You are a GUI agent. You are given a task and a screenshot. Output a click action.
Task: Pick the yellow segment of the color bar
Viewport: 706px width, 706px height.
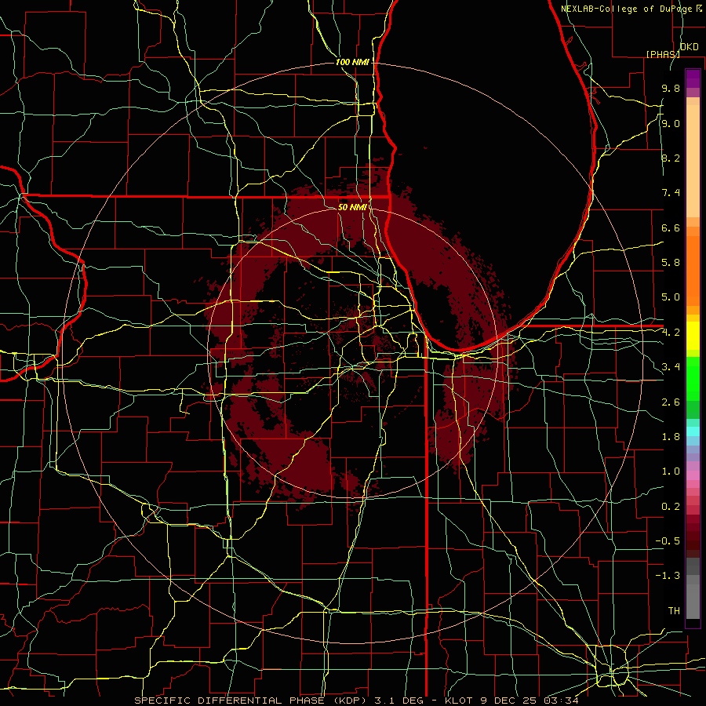693,336
